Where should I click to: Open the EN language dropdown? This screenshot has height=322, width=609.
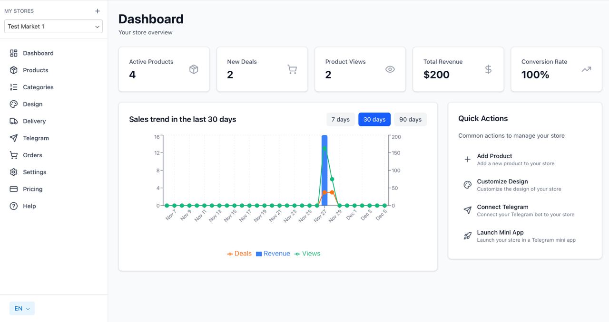point(22,308)
